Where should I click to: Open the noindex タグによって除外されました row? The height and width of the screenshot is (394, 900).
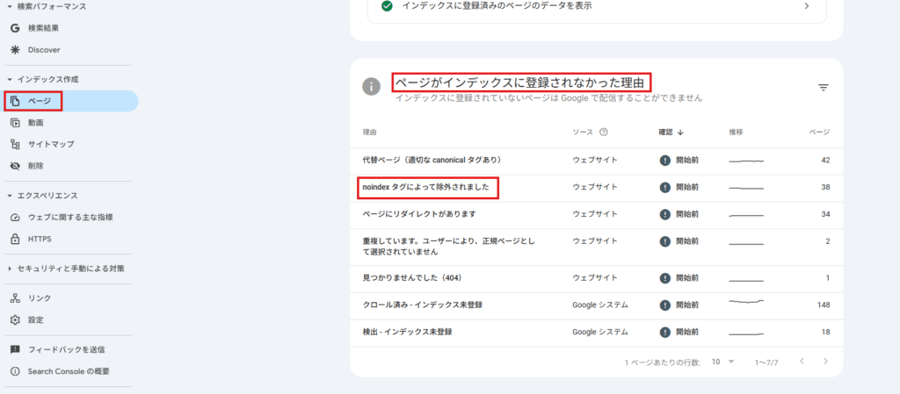point(426,187)
